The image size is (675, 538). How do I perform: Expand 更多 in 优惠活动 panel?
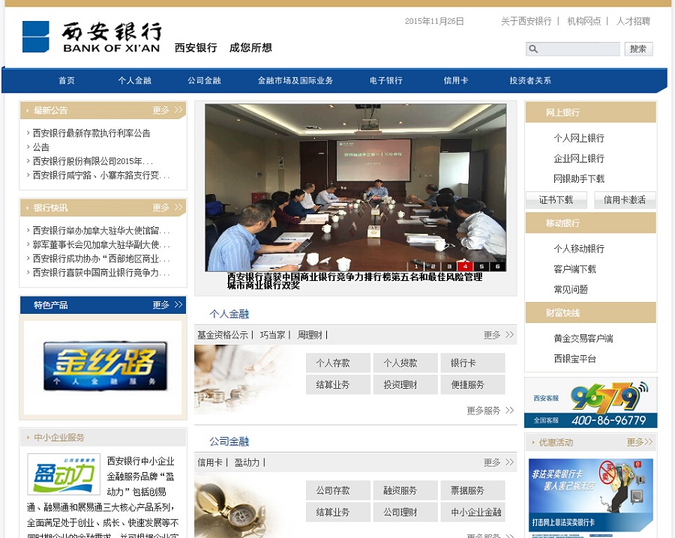click(640, 442)
